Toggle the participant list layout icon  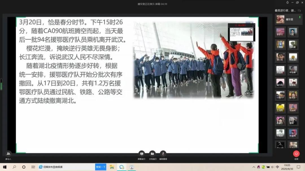coord(299,10)
